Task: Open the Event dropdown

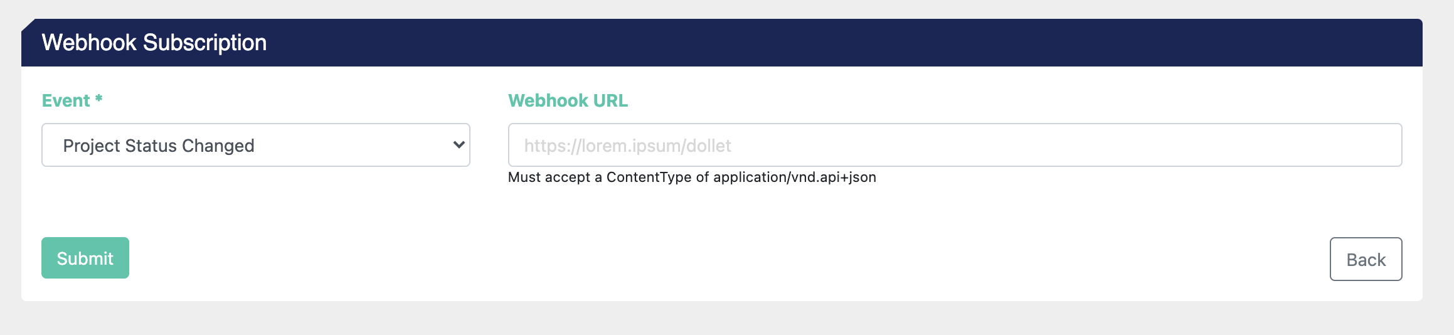Action: tap(255, 145)
